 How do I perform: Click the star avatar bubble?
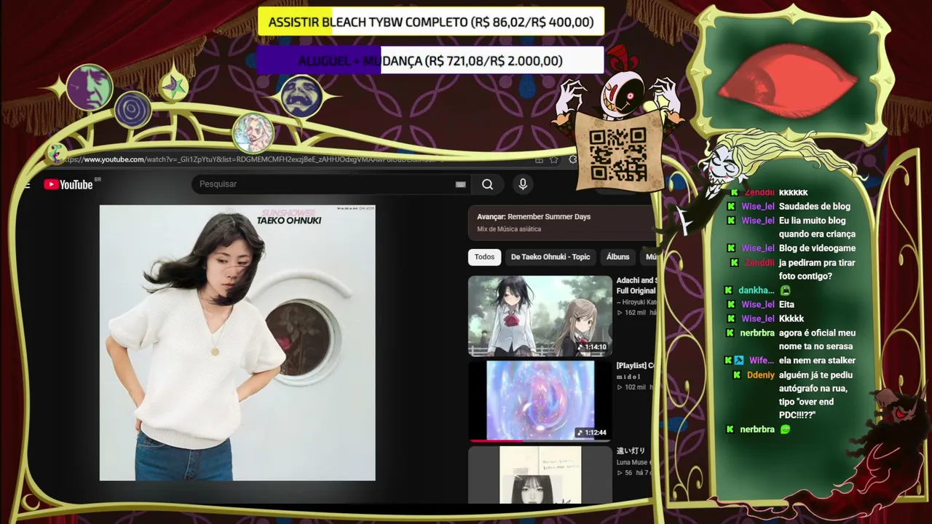(173, 87)
